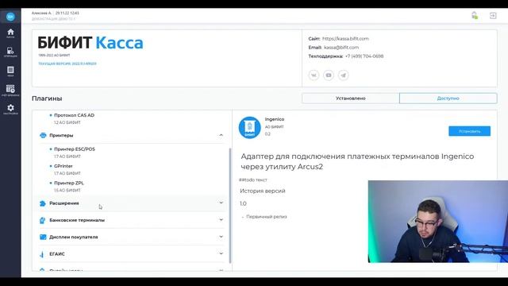The width and height of the screenshot is (508, 286).
Task: Click the Банковские терминалы label
Action: click(x=77, y=220)
